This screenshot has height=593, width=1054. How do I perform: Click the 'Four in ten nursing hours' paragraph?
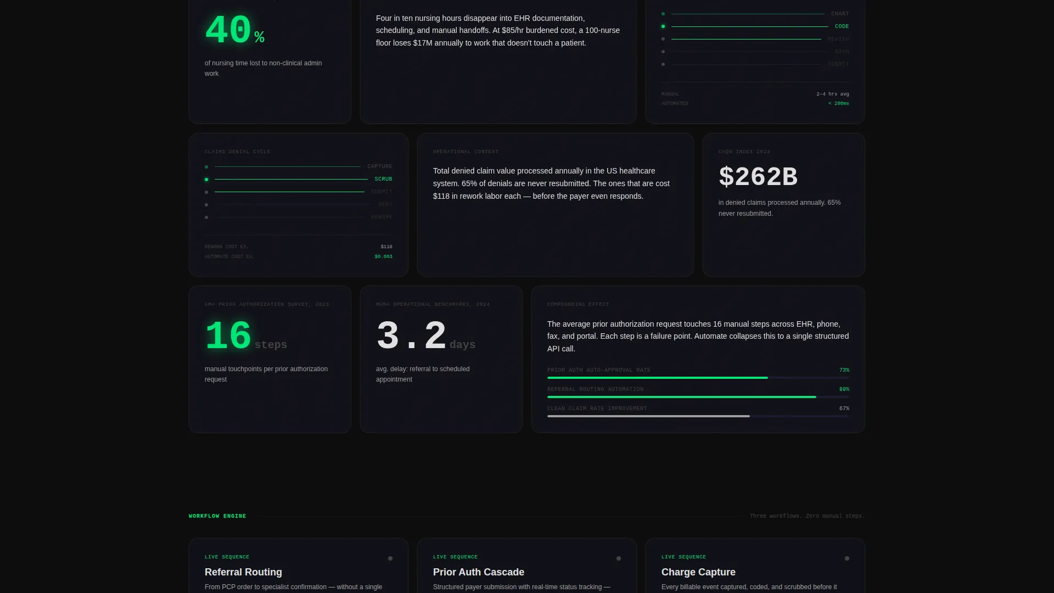[498, 31]
